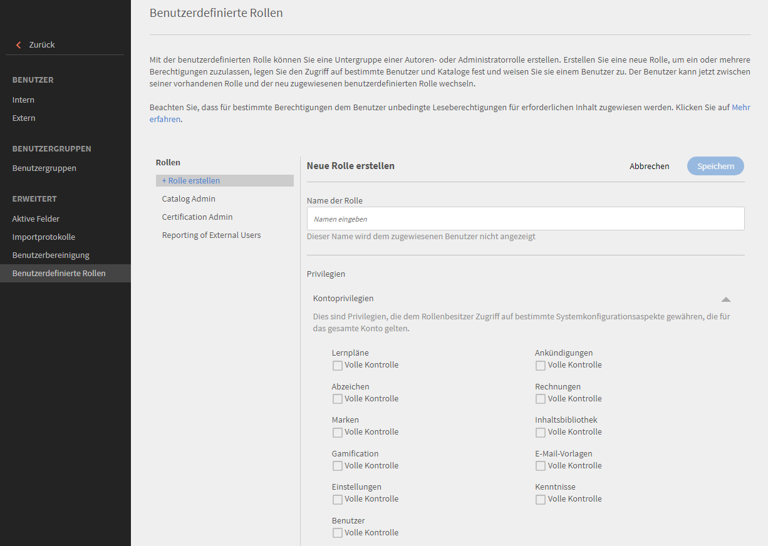Check Volle Kontrolle under Benutzer
Image resolution: width=768 pixels, height=546 pixels.
pyautogui.click(x=338, y=533)
